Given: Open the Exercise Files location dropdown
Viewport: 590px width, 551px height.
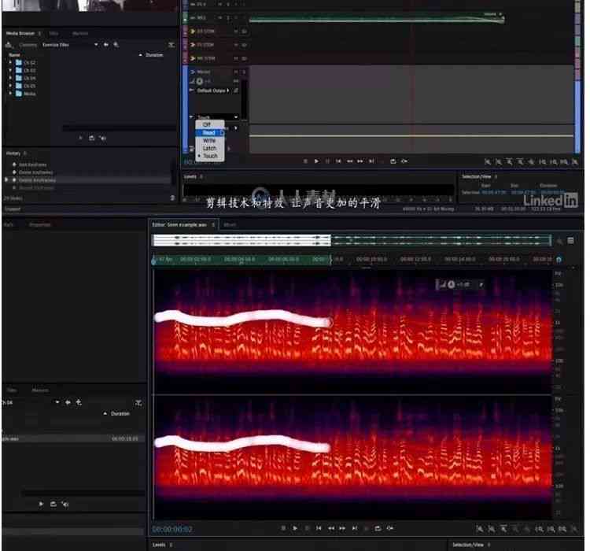Looking at the screenshot, I should coord(69,45).
